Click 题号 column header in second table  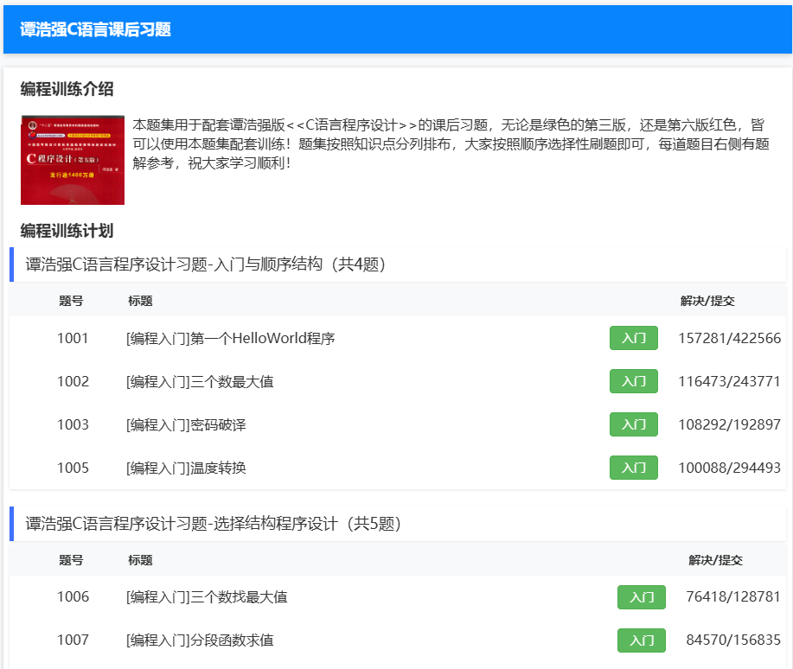coord(71,560)
